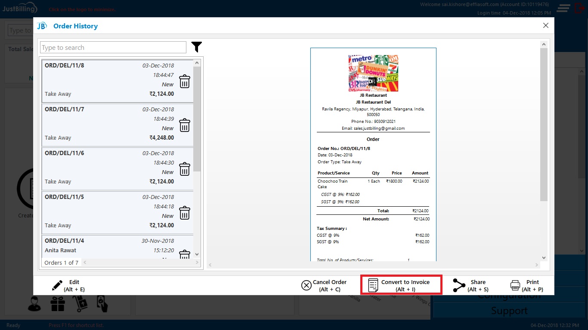Click 'Take Away' label of ORD/DEL/11/5

pos(58,225)
